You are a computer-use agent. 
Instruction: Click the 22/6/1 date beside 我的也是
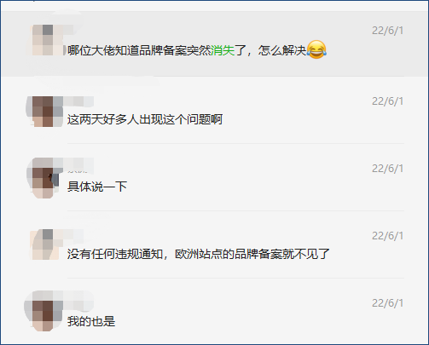(x=387, y=303)
